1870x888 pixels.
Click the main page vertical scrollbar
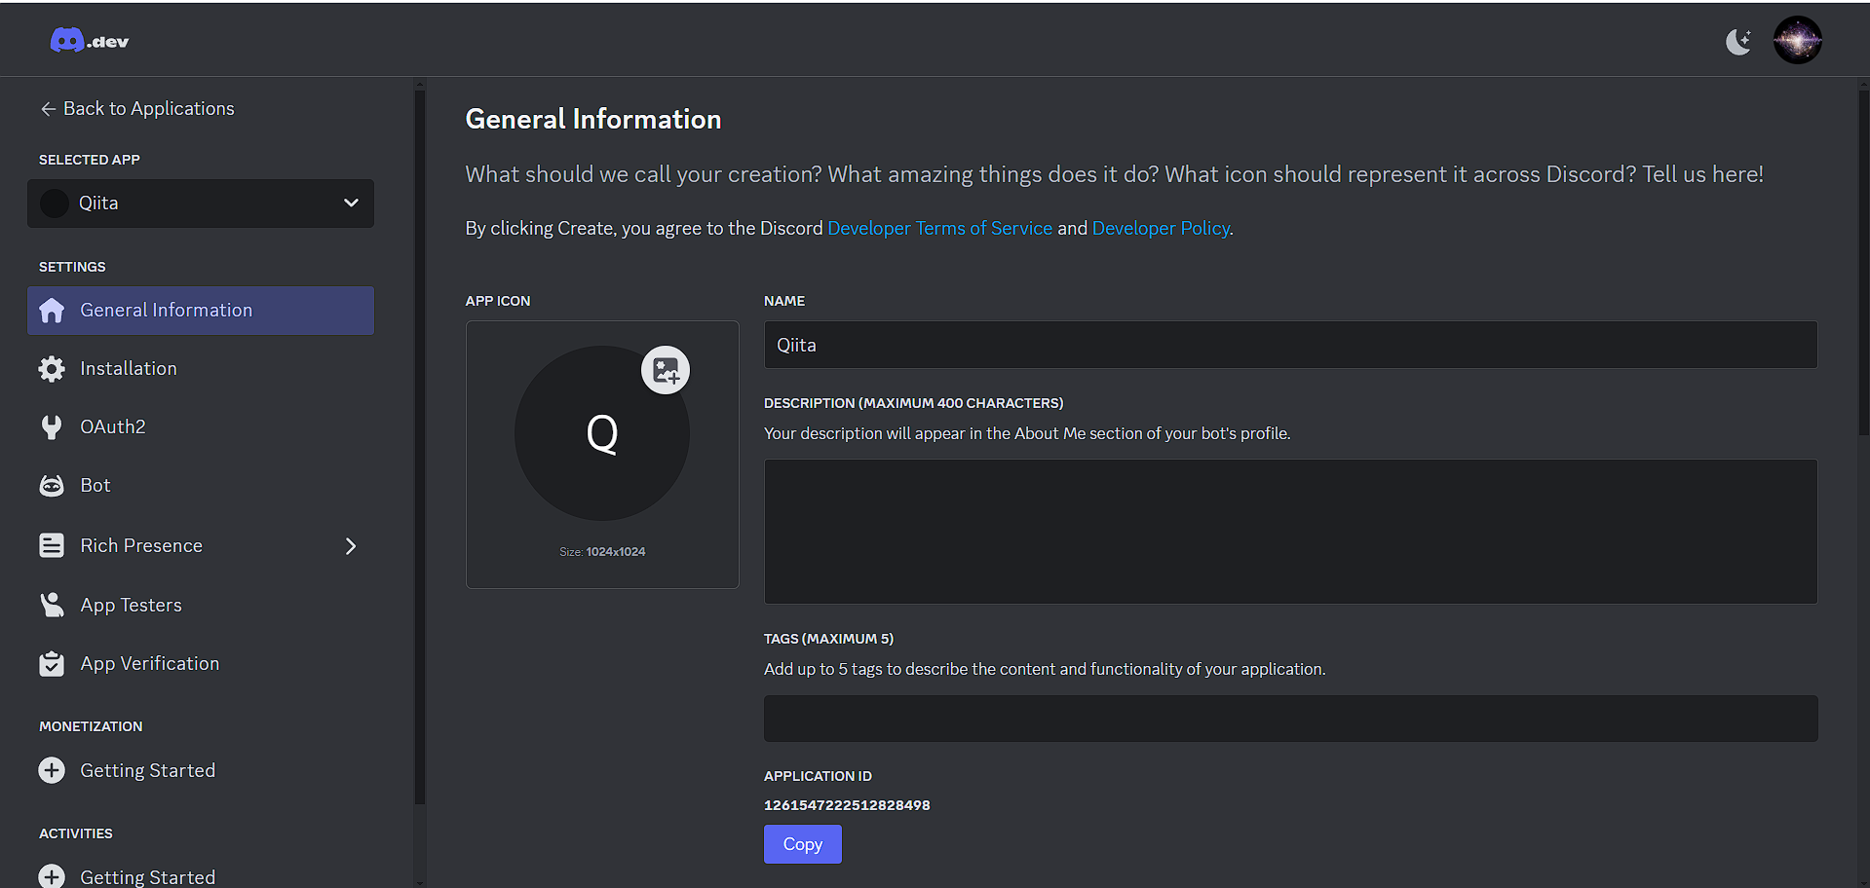coord(1864,263)
